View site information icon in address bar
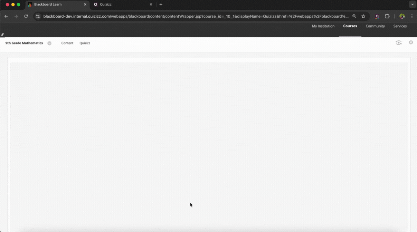417x232 pixels. point(38,16)
